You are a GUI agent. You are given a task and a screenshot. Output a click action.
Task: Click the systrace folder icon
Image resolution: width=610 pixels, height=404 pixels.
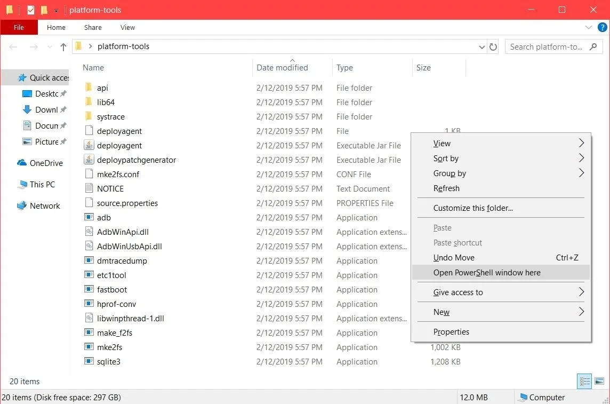click(x=89, y=116)
